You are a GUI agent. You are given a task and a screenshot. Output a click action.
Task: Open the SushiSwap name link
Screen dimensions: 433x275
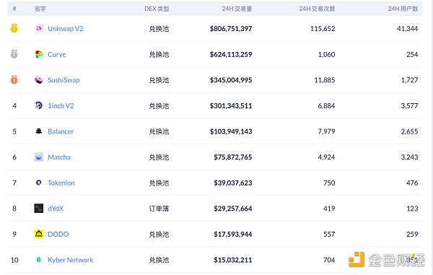pos(64,80)
